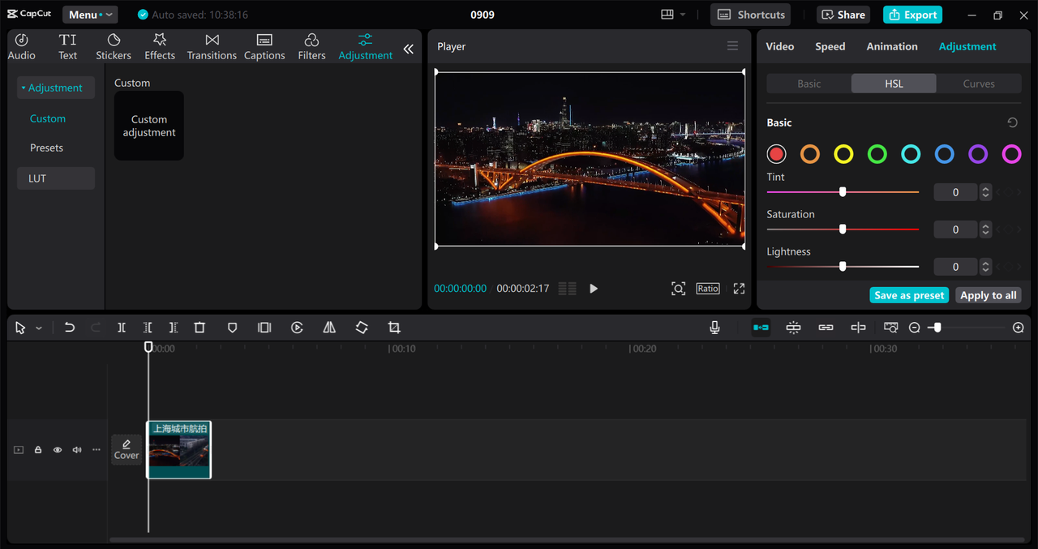Play the video preview

tap(594, 289)
